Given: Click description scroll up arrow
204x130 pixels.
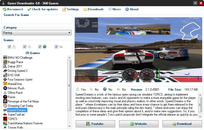Looking at the screenshot, I should pos(200,95).
